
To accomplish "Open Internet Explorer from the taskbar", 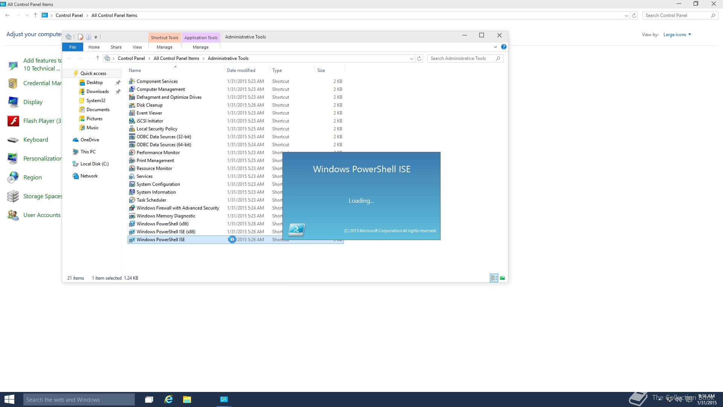I will [x=168, y=399].
